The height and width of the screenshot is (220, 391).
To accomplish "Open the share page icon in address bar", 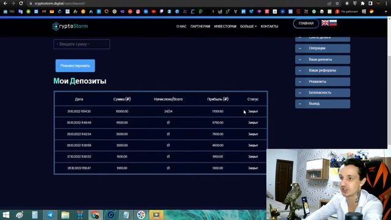I will 329,4.
